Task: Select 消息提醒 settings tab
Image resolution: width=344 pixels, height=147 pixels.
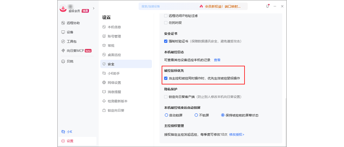Action: [x=126, y=92]
